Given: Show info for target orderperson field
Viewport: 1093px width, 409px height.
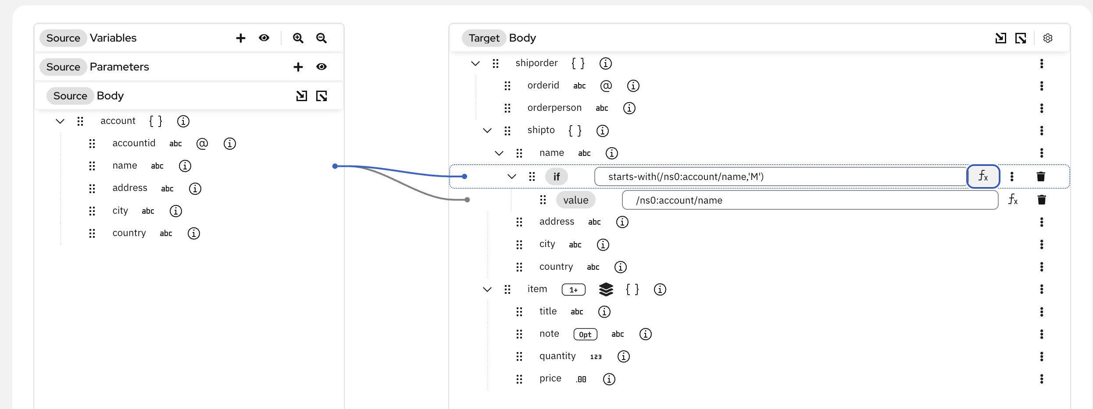Looking at the screenshot, I should click(629, 108).
